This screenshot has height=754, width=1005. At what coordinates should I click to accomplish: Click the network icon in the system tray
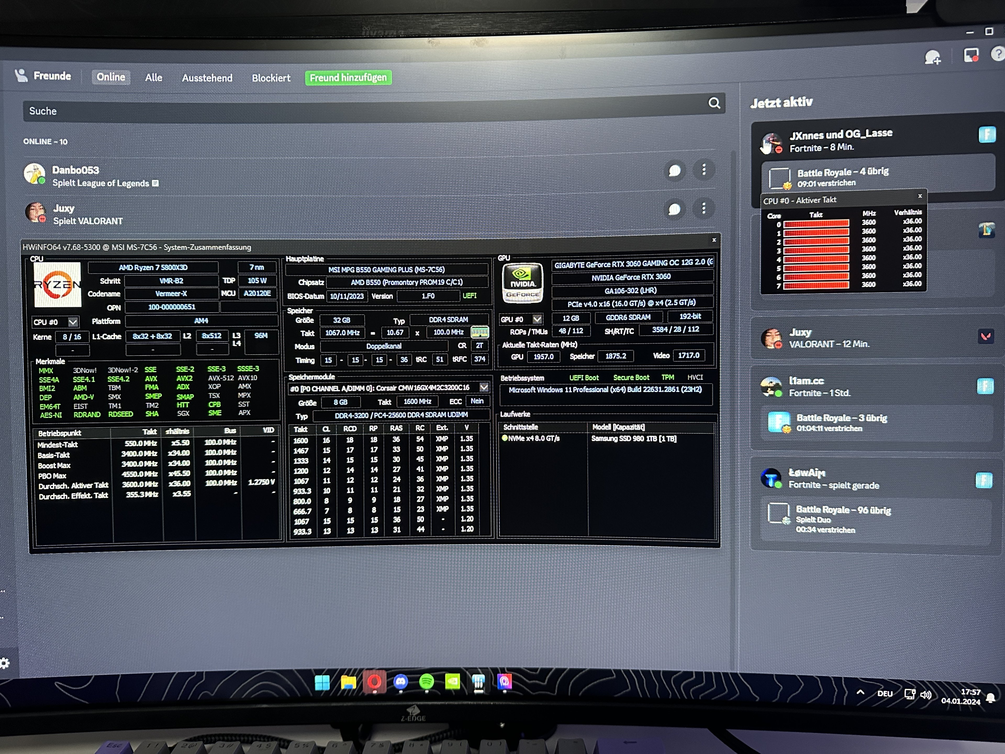[909, 694]
